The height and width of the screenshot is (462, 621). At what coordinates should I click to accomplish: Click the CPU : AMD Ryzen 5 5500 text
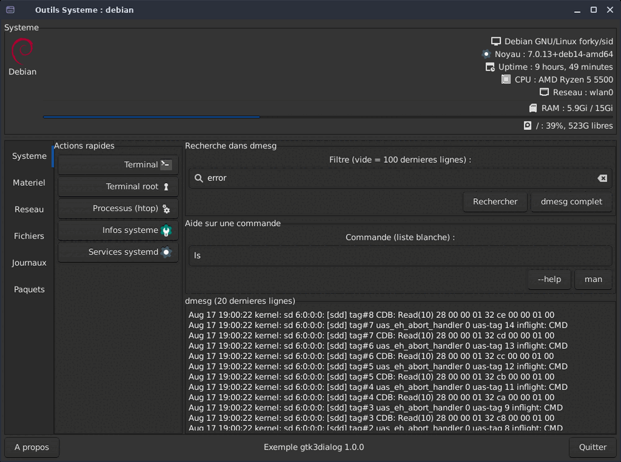(x=564, y=79)
